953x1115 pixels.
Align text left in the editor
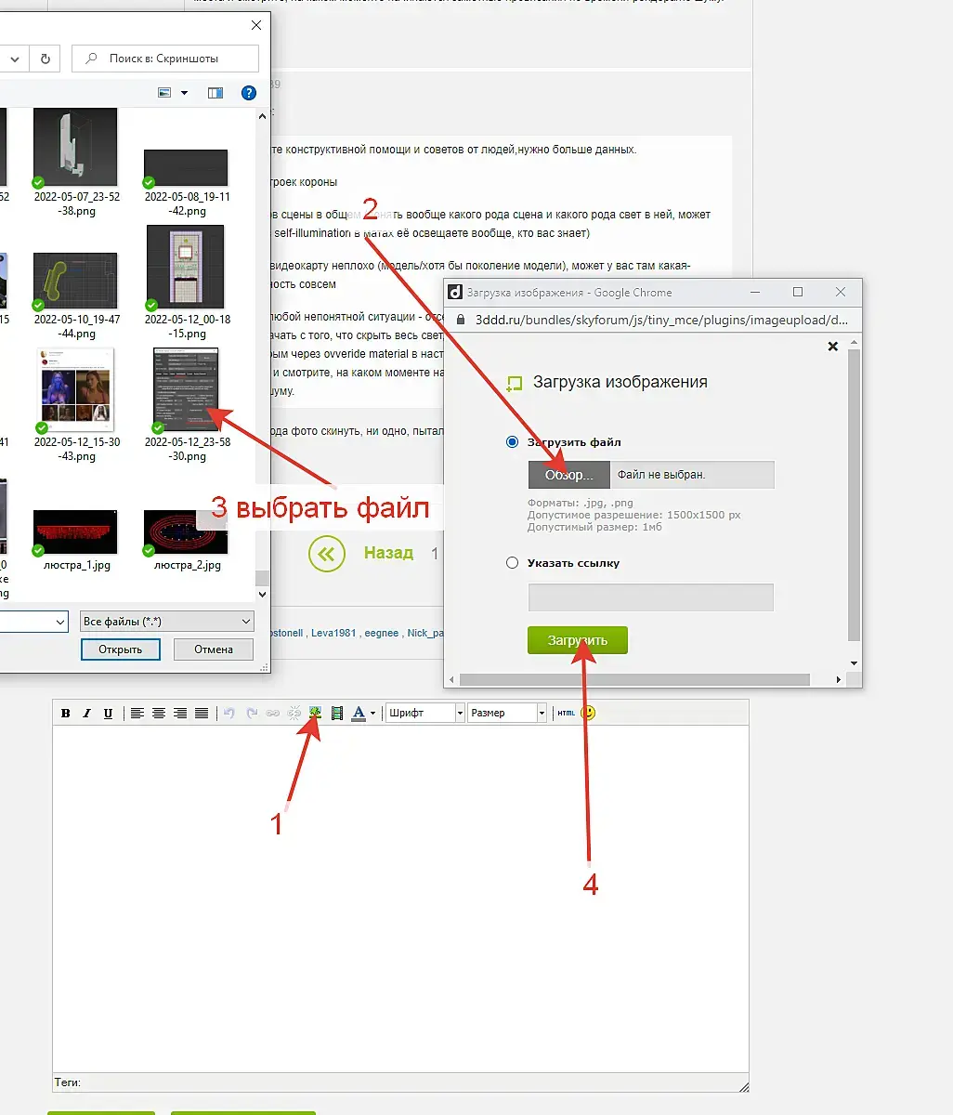(x=137, y=714)
